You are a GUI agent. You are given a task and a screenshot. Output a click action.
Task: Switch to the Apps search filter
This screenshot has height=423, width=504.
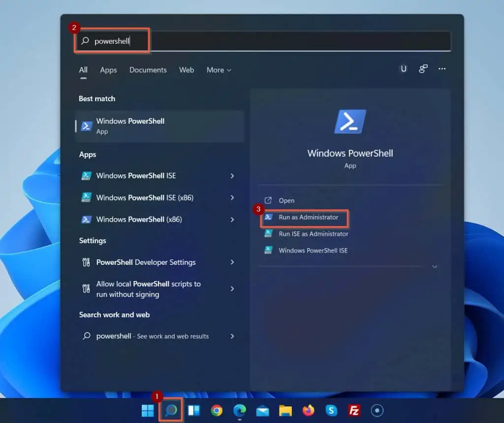click(108, 70)
